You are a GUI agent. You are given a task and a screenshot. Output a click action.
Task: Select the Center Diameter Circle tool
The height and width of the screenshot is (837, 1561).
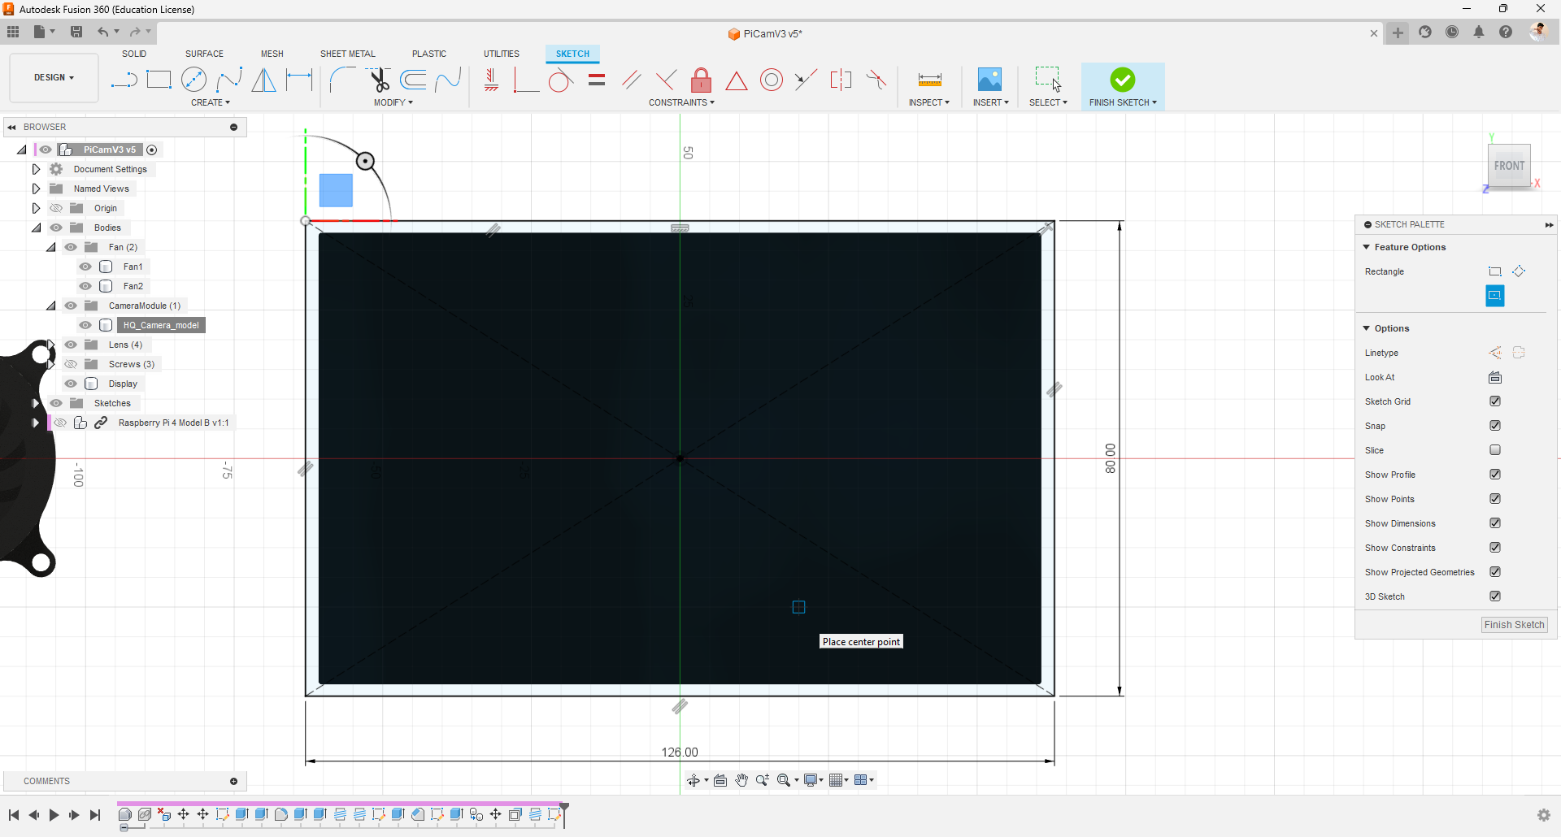[193, 80]
